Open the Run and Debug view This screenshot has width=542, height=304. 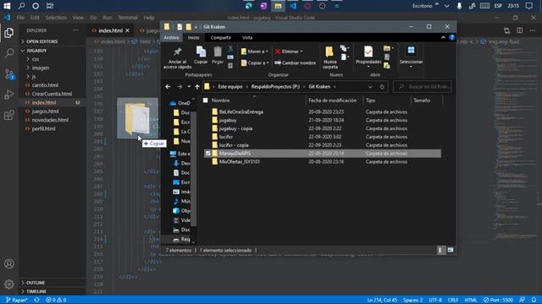click(9, 95)
